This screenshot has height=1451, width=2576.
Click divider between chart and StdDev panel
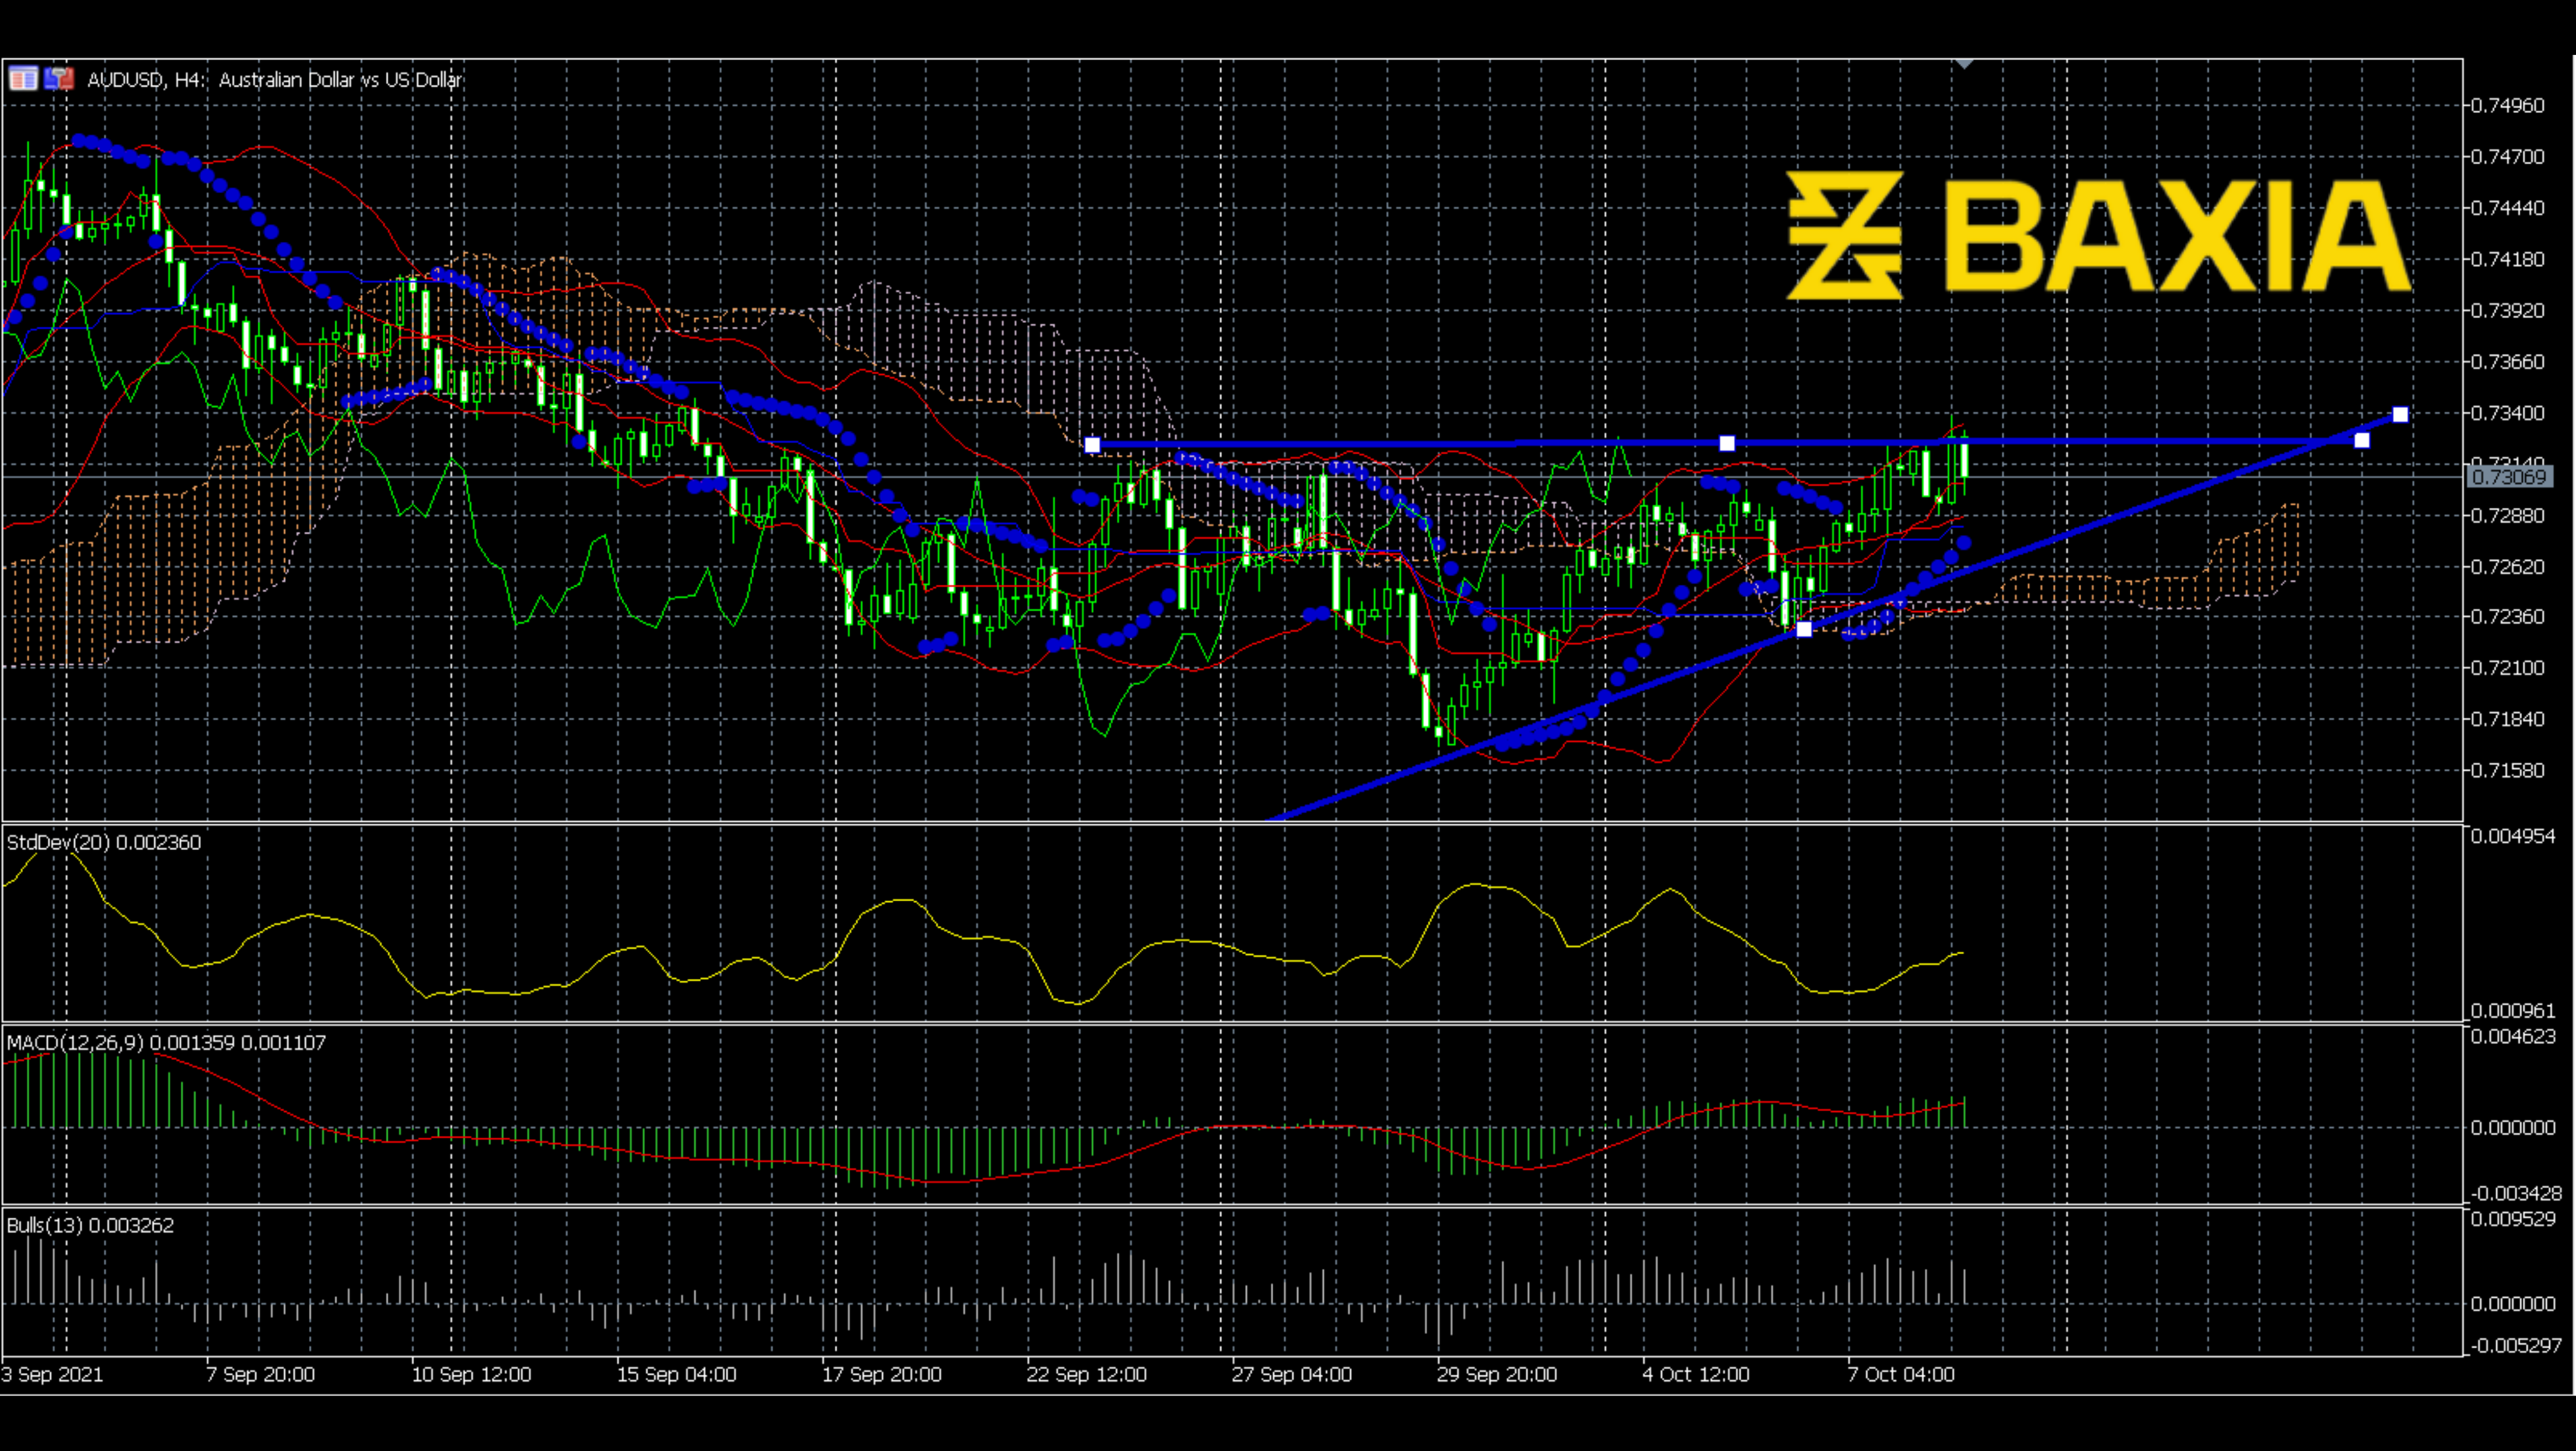[x=1200, y=823]
